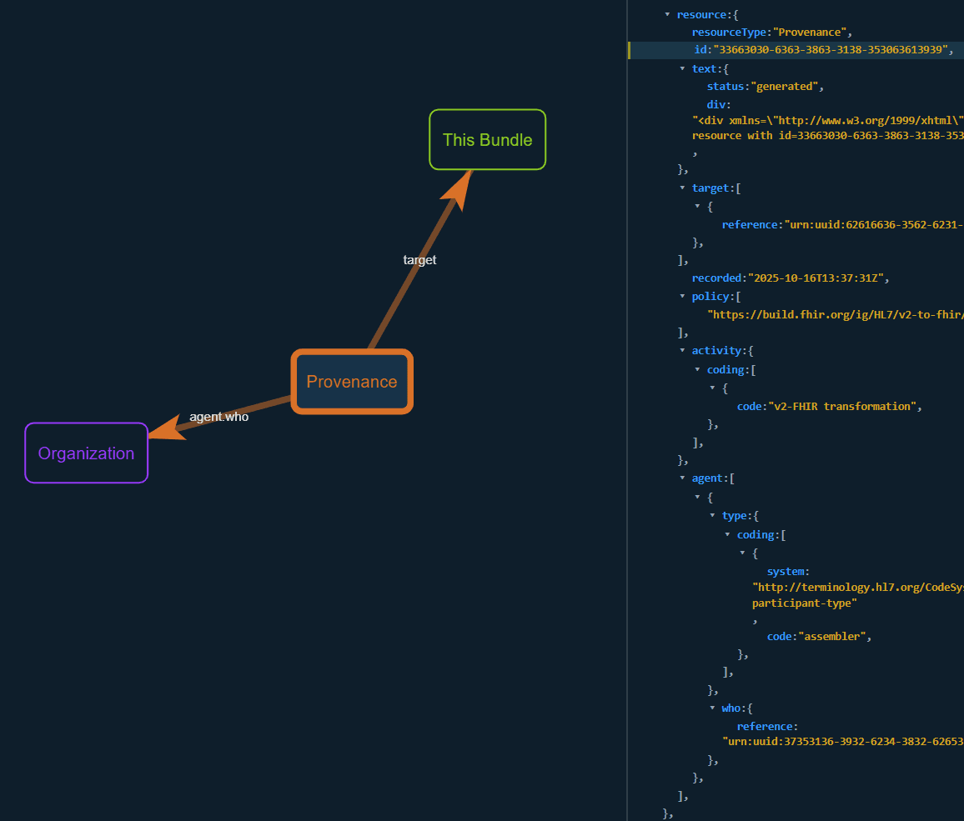Collapse the text object

(x=682, y=68)
